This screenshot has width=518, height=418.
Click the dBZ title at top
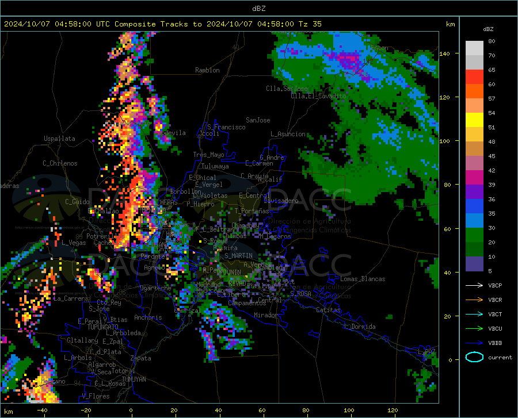click(x=258, y=9)
